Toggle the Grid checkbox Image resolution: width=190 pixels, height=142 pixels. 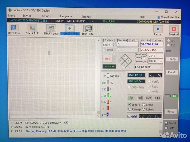129,116
